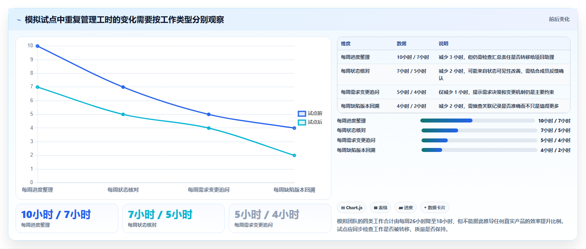Viewport: 586px width, 249px height.
Task: Click the 试点后 point at value 2
Action: point(294,156)
